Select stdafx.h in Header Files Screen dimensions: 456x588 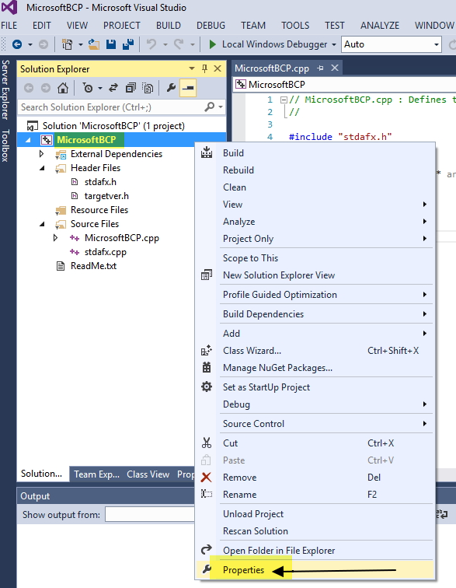100,182
